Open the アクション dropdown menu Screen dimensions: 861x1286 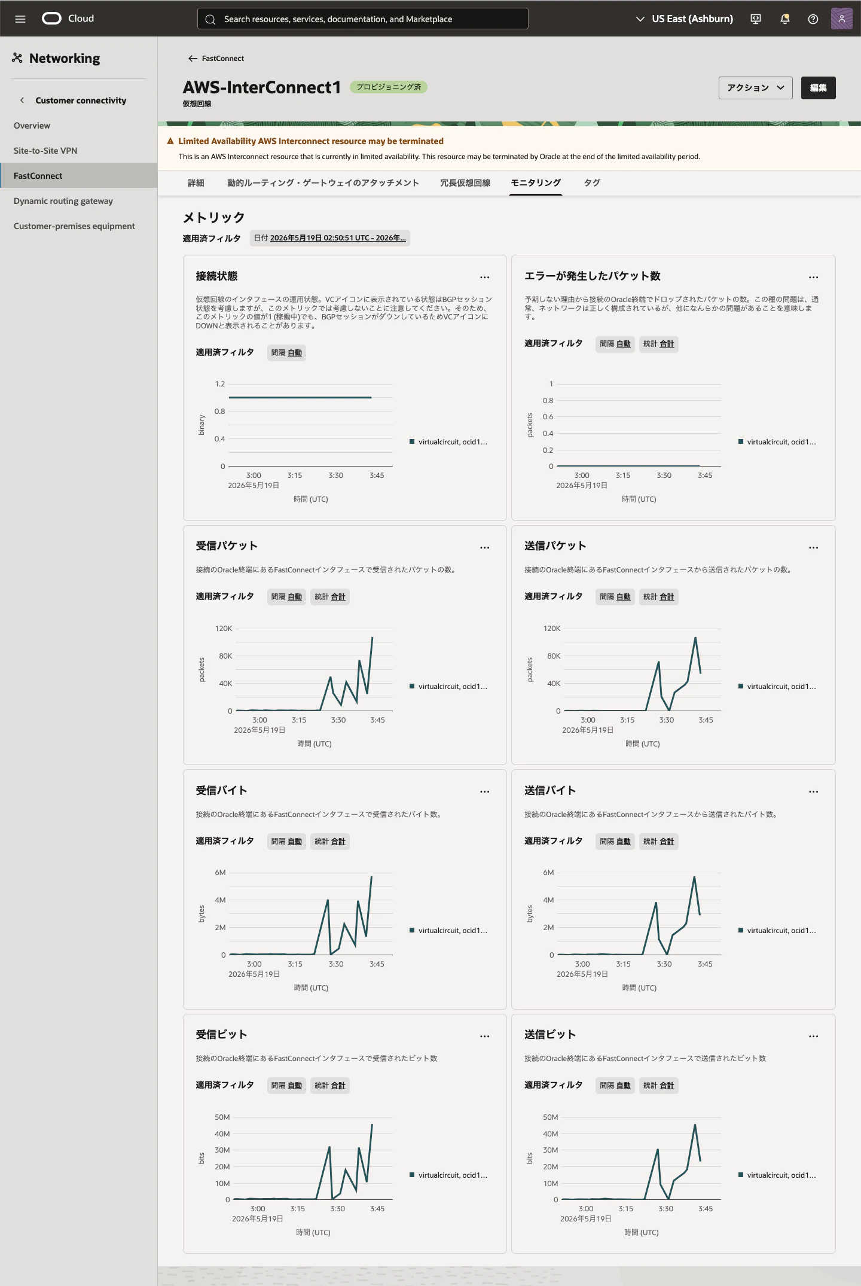(756, 88)
